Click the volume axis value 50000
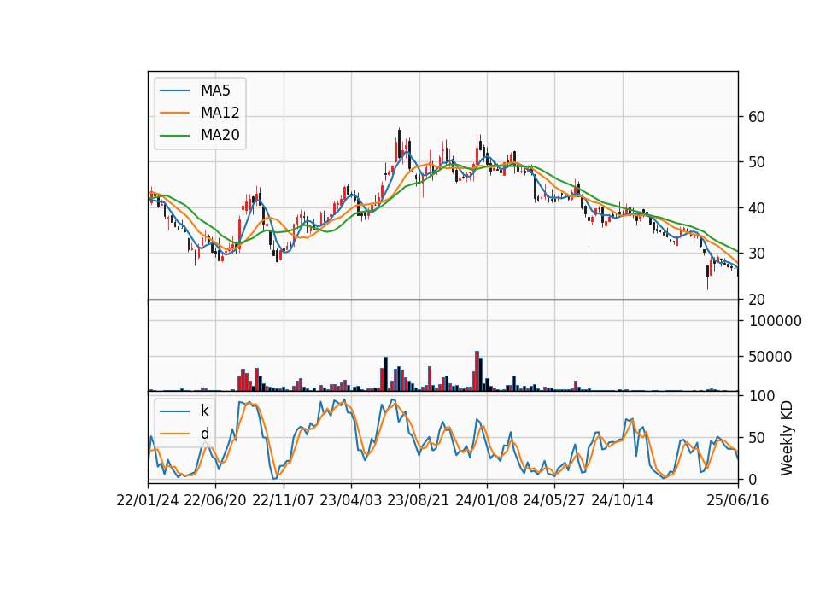This screenshot has width=820, height=589. (770, 357)
